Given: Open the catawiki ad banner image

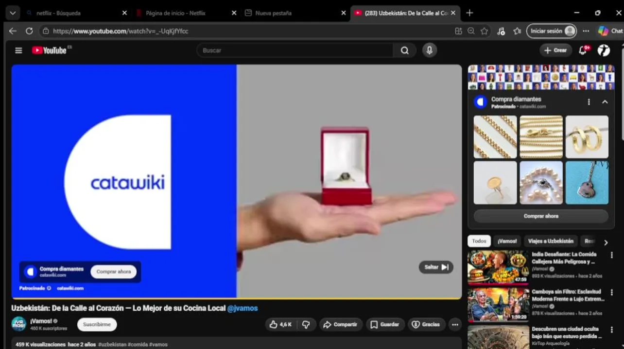Looking at the screenshot, I should 541,78.
